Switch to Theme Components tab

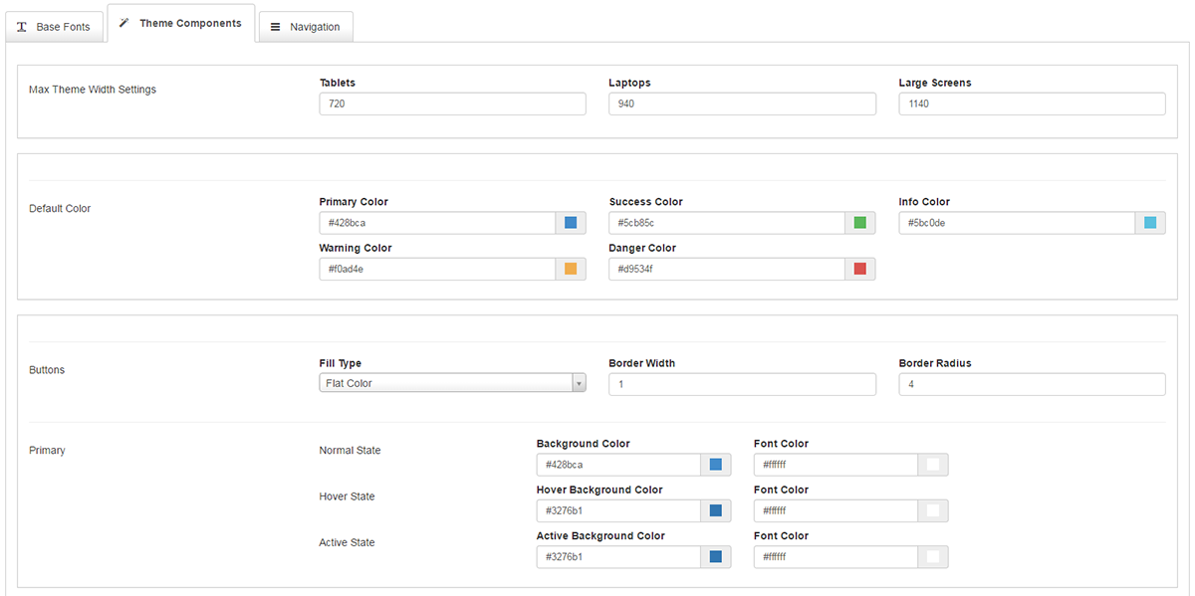[x=180, y=23]
